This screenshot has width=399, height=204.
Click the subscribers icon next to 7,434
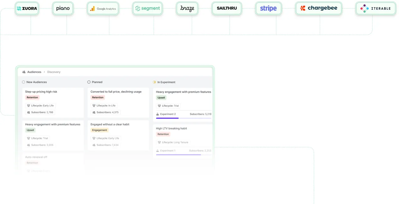pos(94,145)
